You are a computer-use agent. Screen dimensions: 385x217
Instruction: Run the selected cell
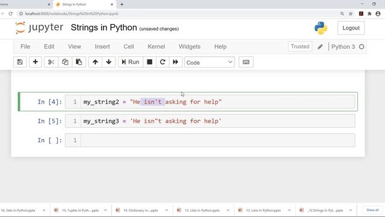[131, 62]
